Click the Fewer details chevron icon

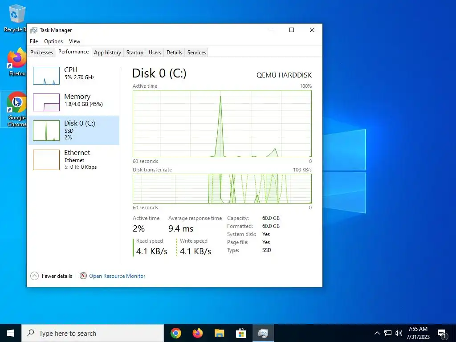tap(34, 276)
